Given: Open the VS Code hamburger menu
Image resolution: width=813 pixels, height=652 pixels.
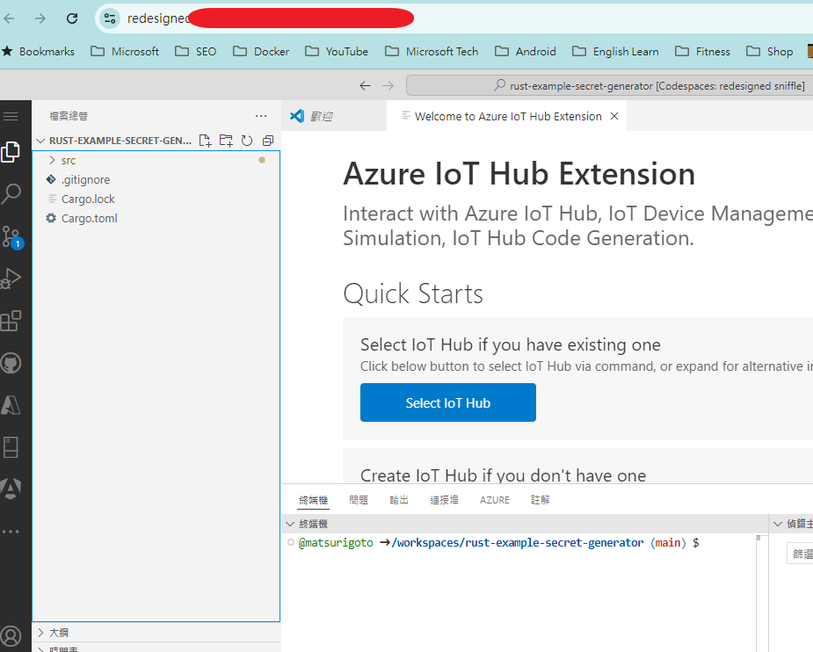Looking at the screenshot, I should click(x=11, y=116).
